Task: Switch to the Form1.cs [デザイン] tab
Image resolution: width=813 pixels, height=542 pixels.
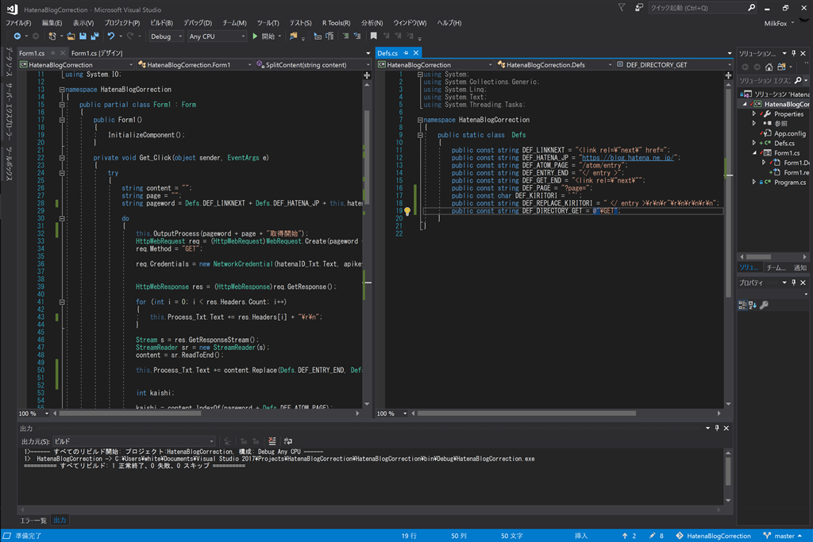Action: pyautogui.click(x=97, y=53)
